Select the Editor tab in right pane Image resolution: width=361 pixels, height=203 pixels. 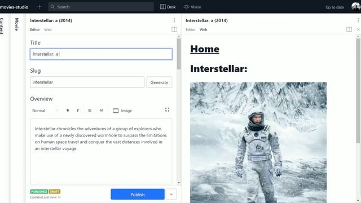point(191,30)
